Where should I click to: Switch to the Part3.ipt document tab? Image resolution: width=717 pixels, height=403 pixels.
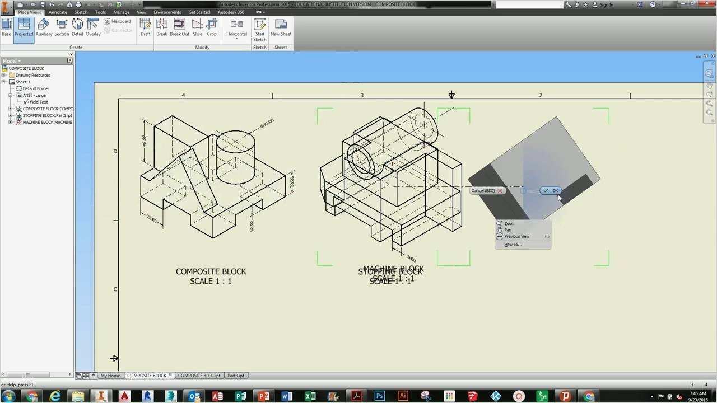coord(236,376)
